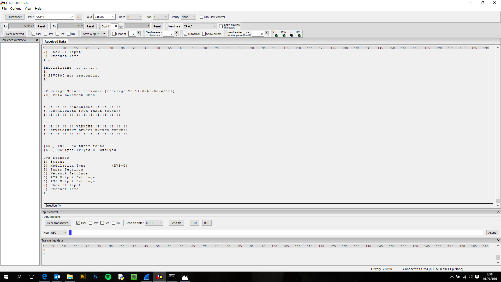Close the Sequence Overview panel
The image size is (501, 282).
click(37, 40)
